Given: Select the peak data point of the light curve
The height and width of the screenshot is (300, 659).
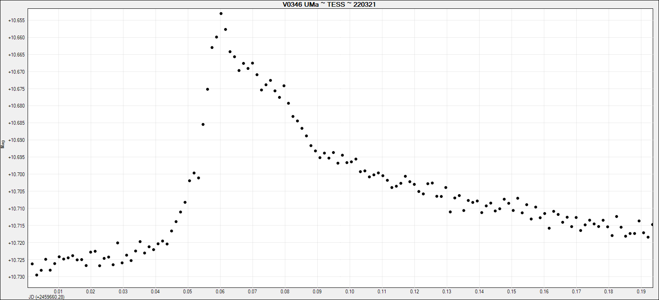Looking at the screenshot, I should click(221, 13).
